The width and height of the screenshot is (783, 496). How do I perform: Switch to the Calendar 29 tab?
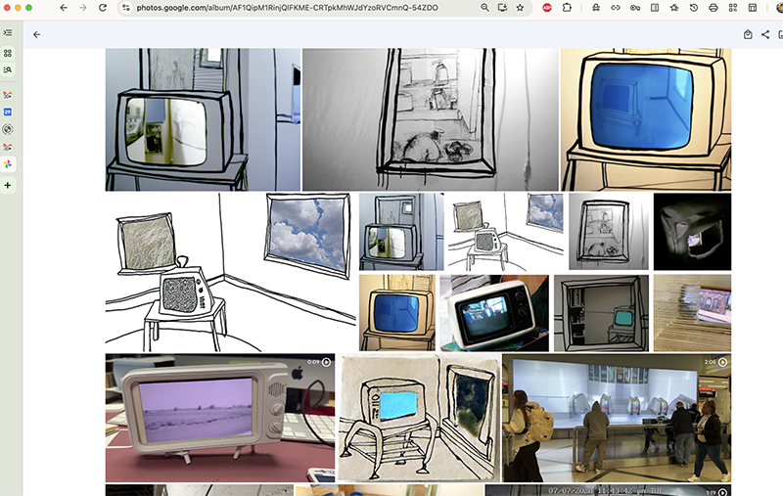(x=8, y=112)
